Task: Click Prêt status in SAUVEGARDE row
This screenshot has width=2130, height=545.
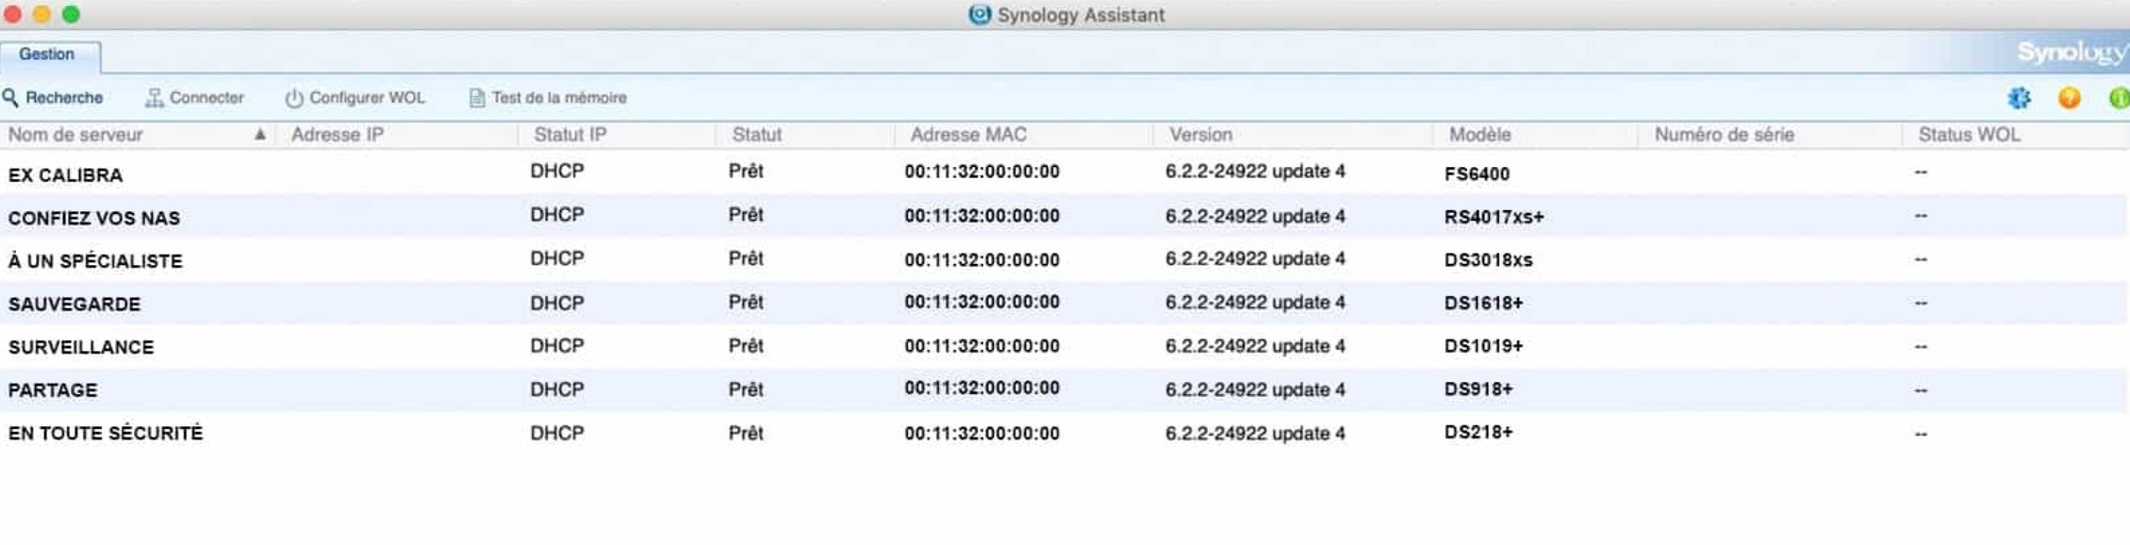Action: pyautogui.click(x=746, y=303)
